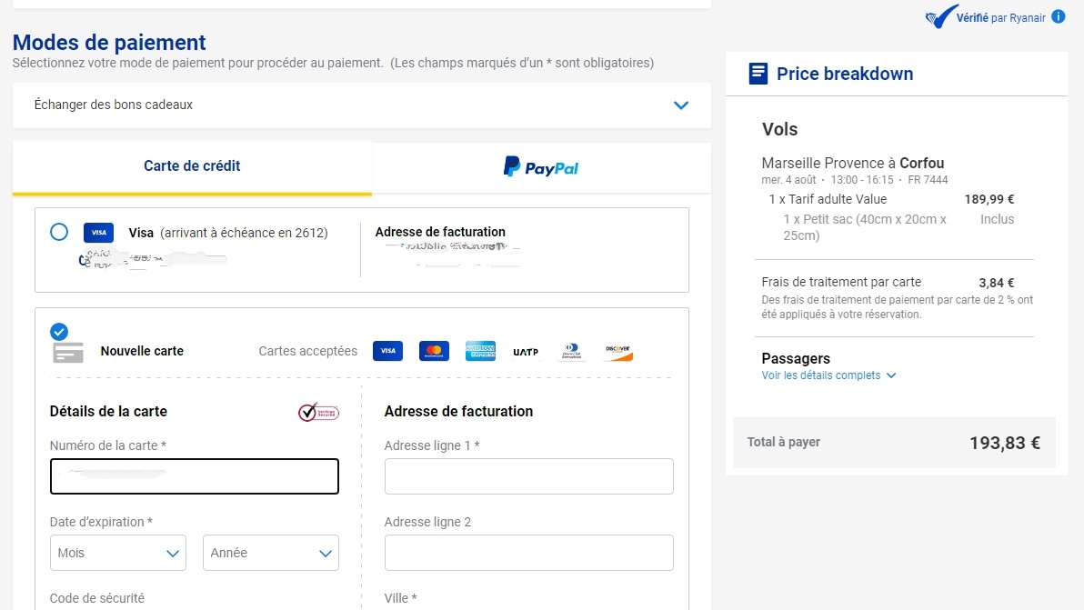Screen dimensions: 1084x610
Task: Select the Visa accepted card icon
Action: (387, 351)
